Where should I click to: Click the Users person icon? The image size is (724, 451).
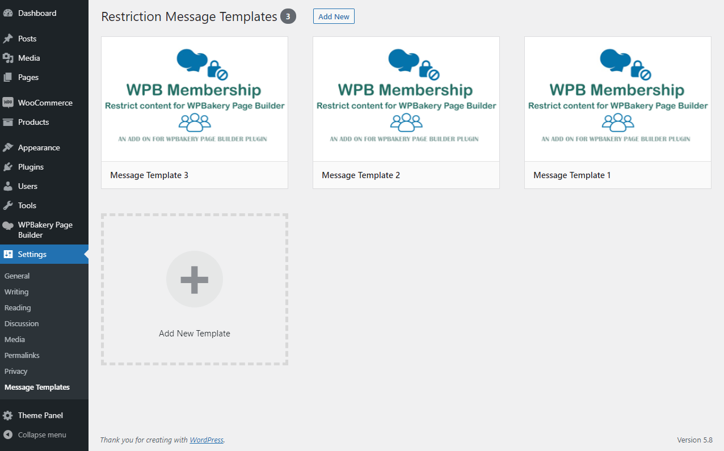(x=8, y=186)
